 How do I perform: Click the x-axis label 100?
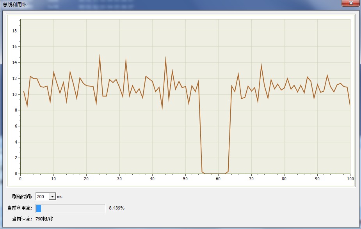coord(350,179)
